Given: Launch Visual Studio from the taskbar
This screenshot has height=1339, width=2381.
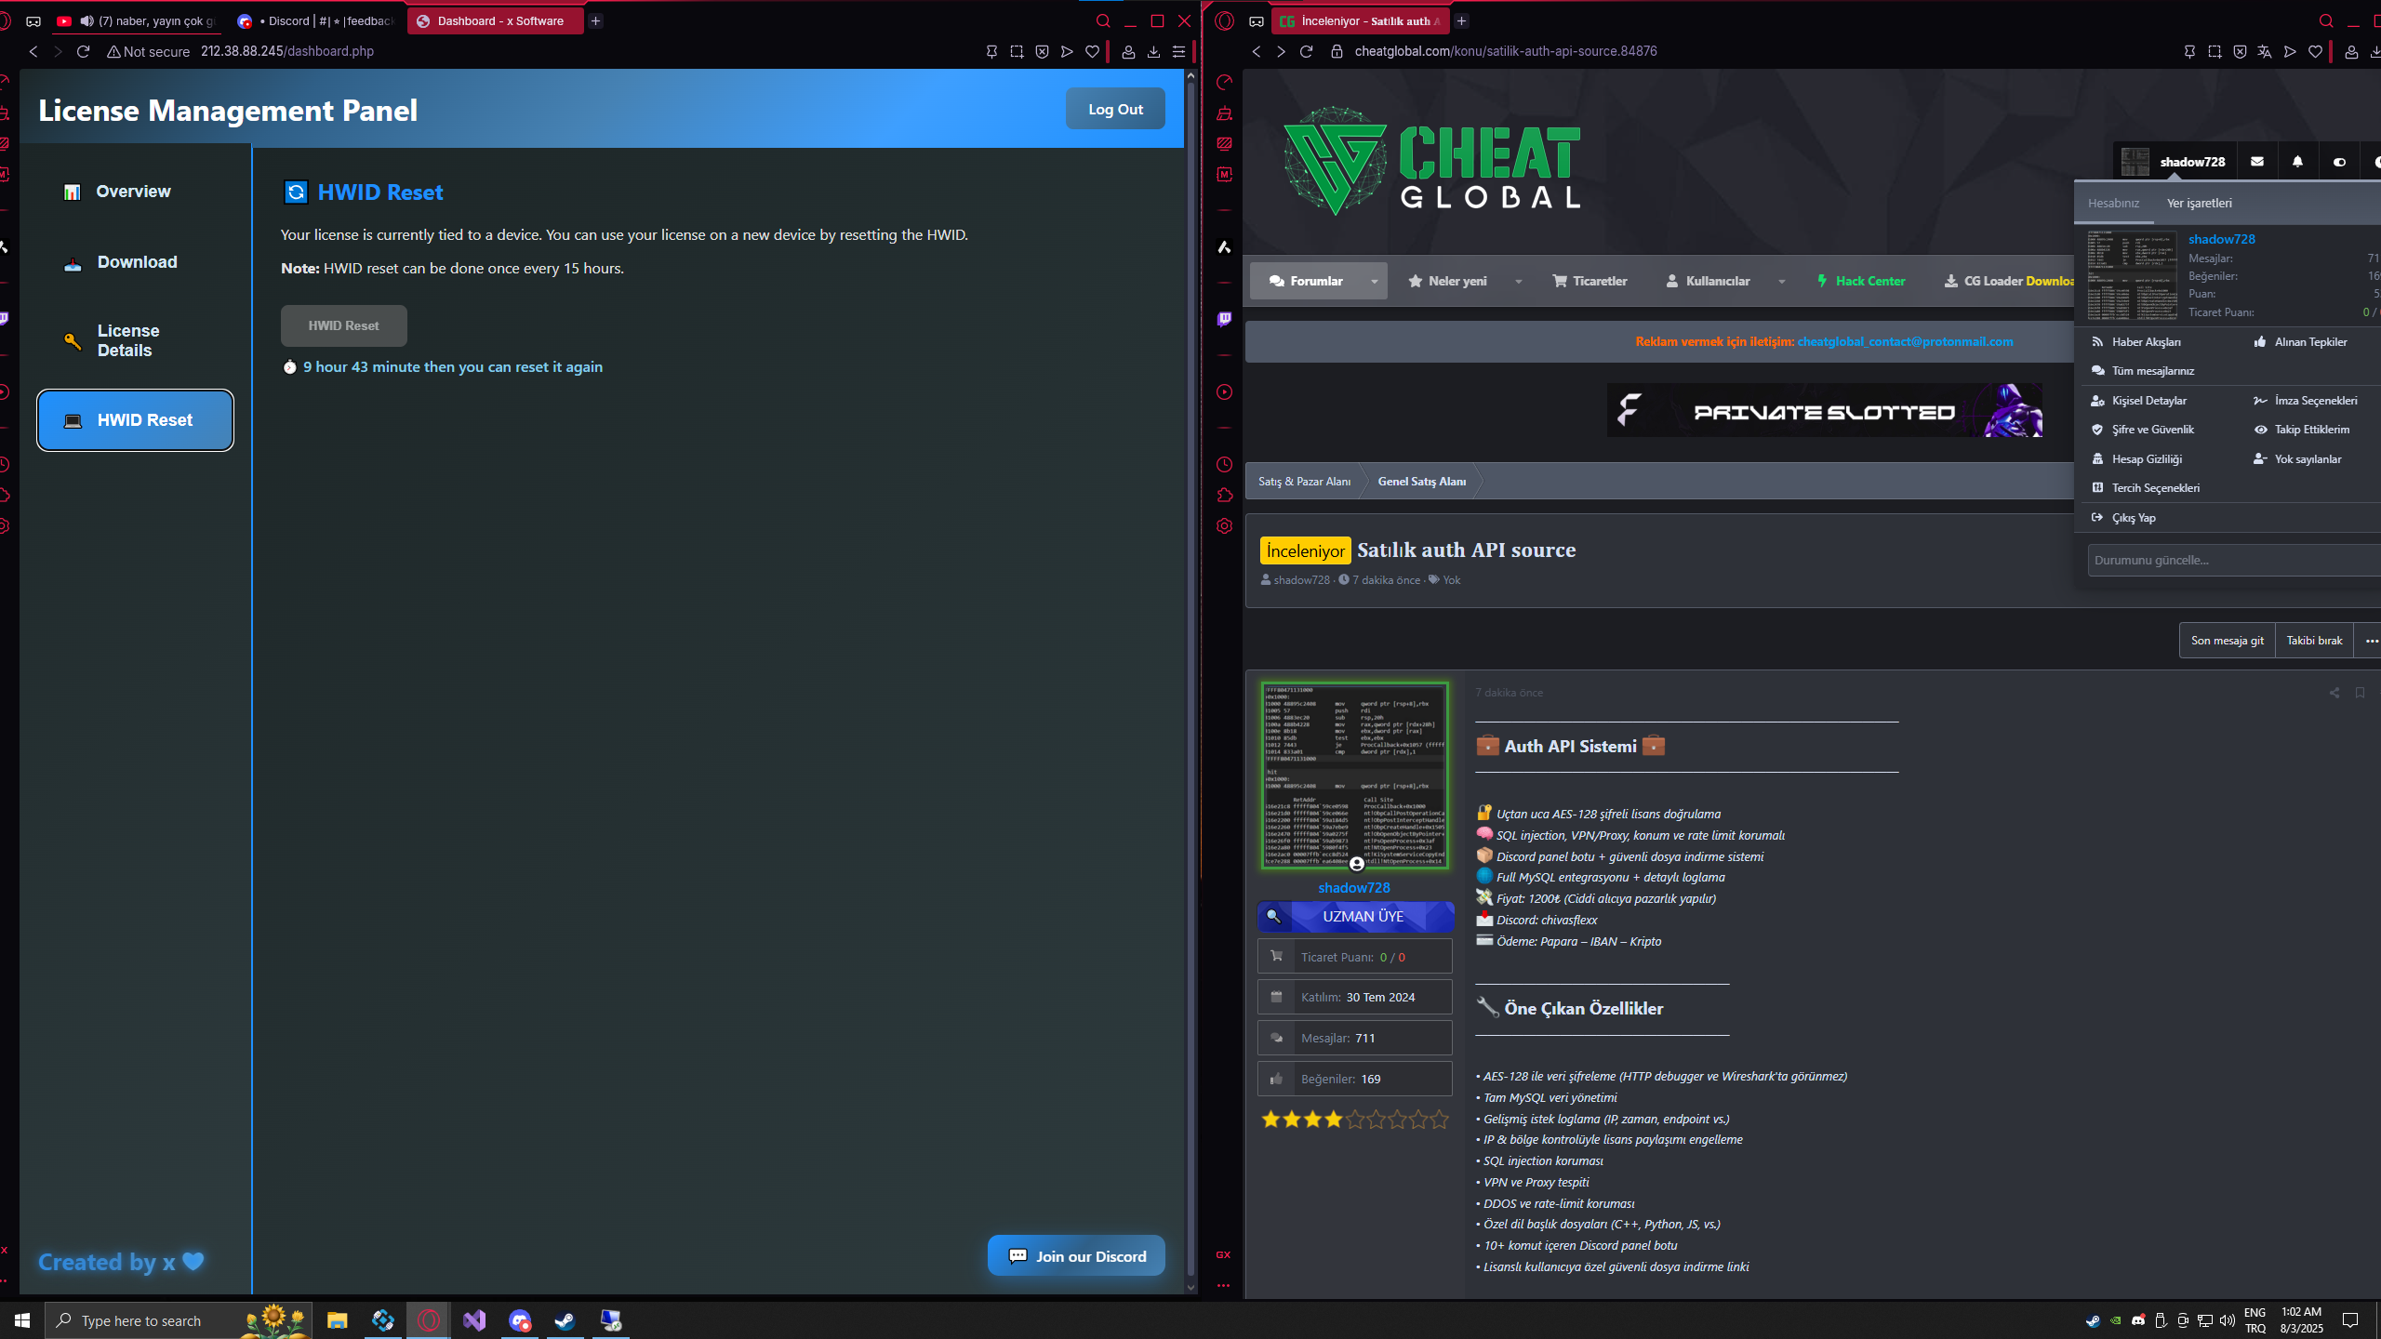Looking at the screenshot, I should (x=474, y=1320).
